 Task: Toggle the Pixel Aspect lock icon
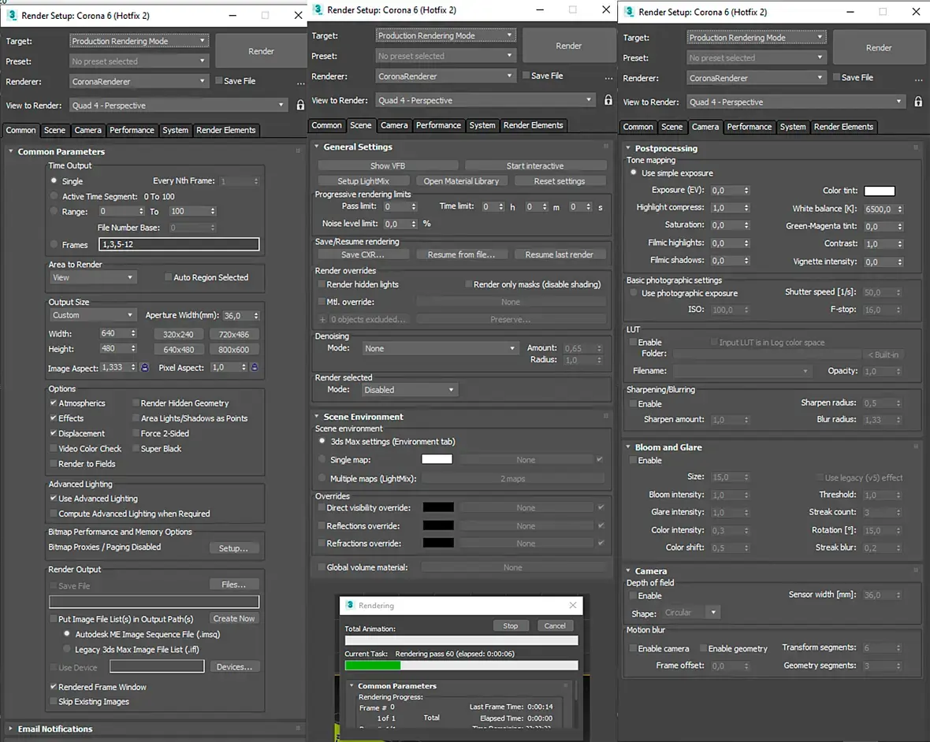(x=255, y=367)
